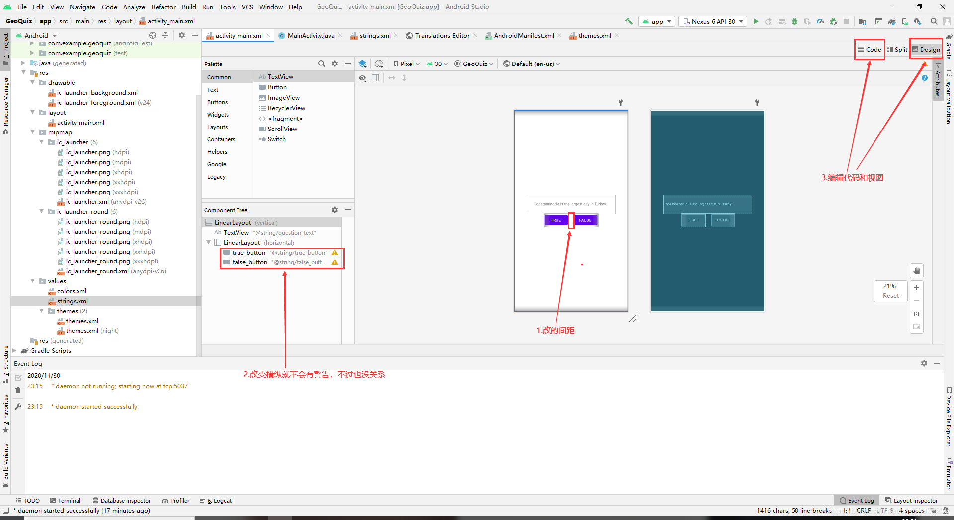Toggle the Attributes side panel
Screen dimensions: 954x520
[938, 79]
